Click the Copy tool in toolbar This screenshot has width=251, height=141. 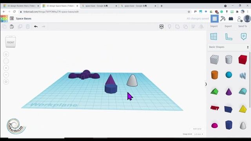pyautogui.click(x=4, y=27)
